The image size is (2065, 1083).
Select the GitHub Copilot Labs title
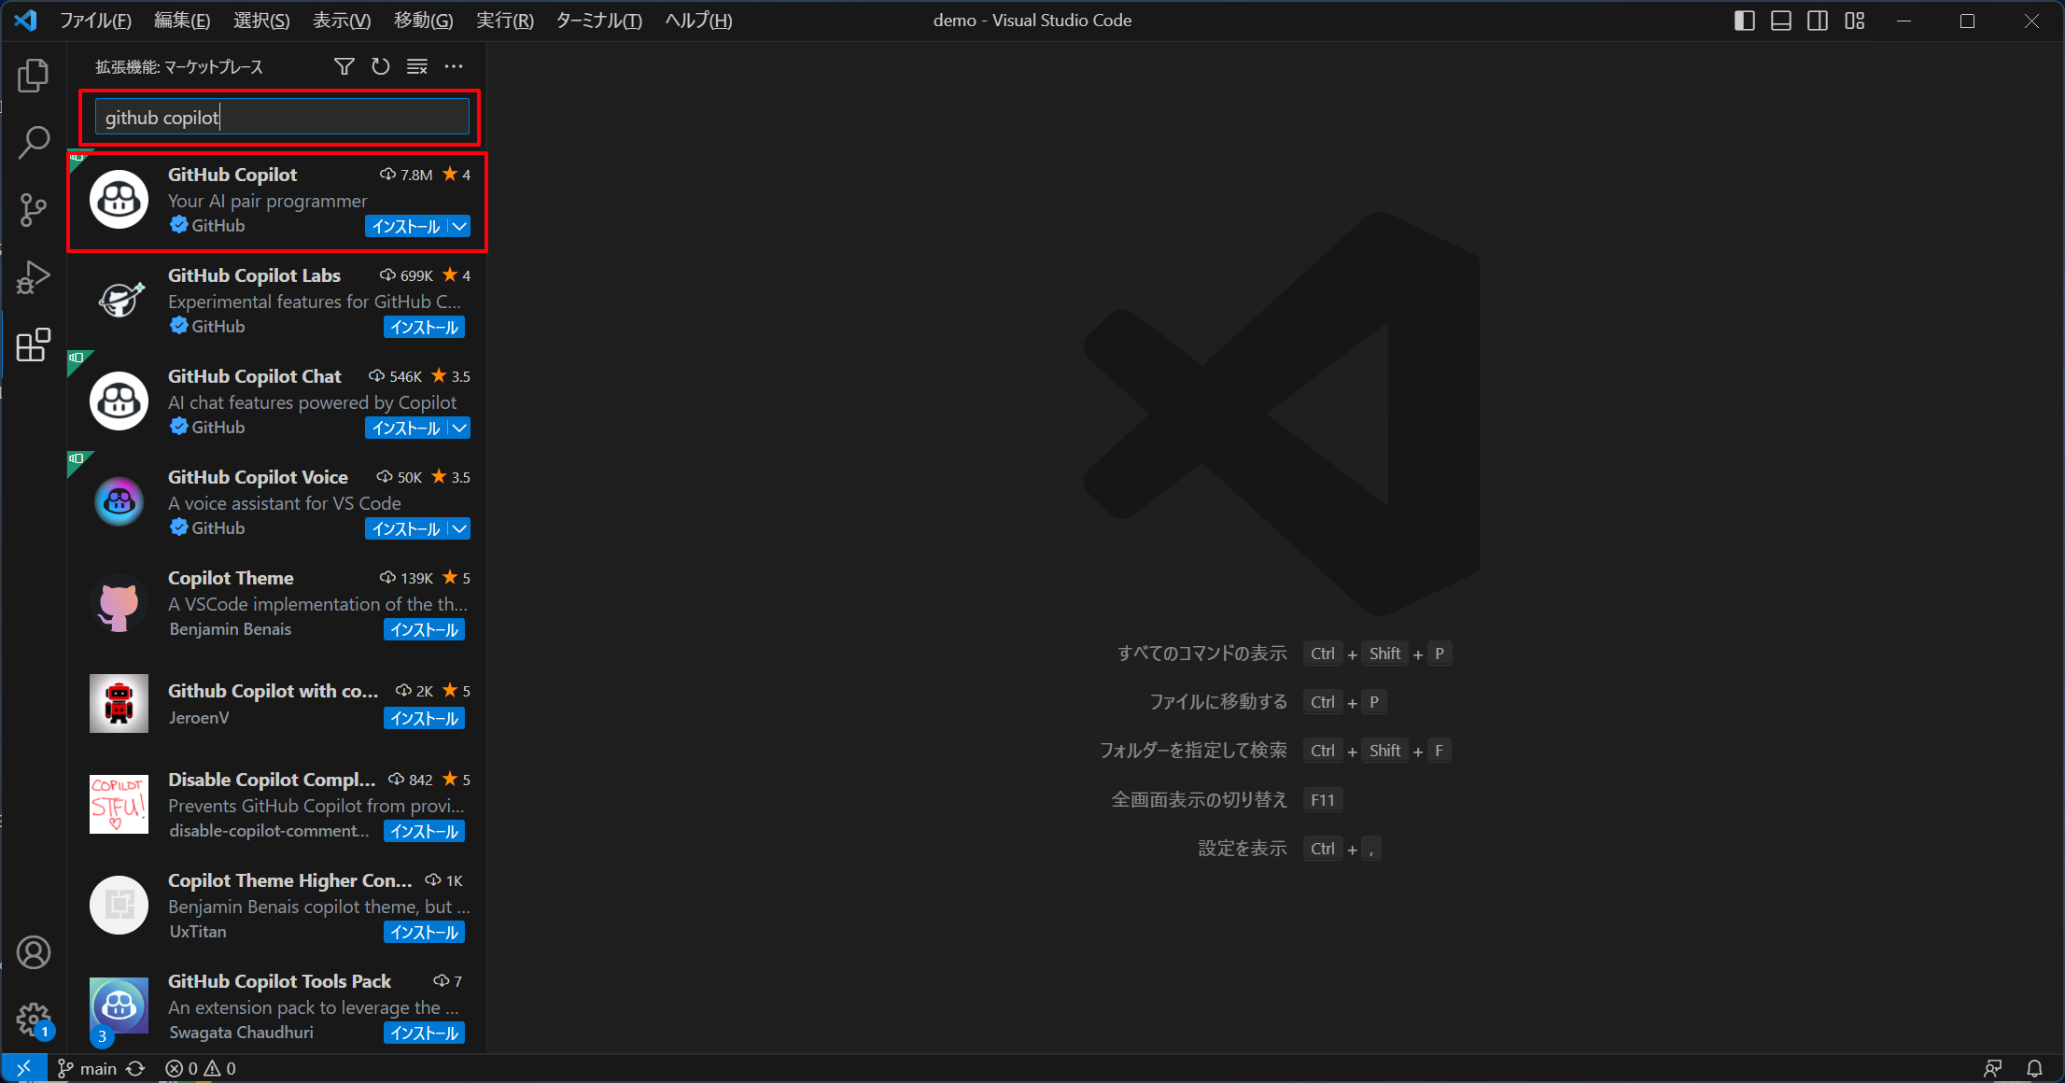click(254, 275)
